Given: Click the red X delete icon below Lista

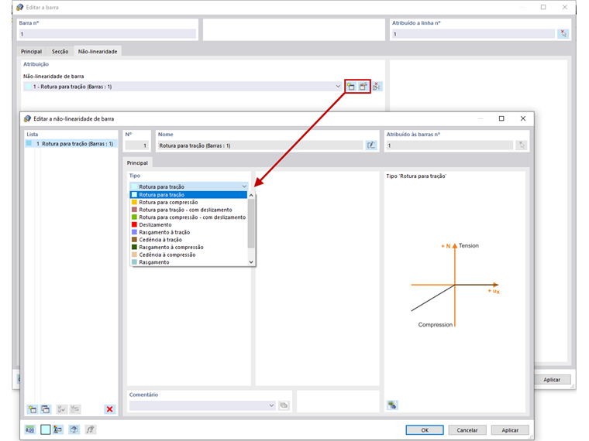Looking at the screenshot, I should [110, 409].
